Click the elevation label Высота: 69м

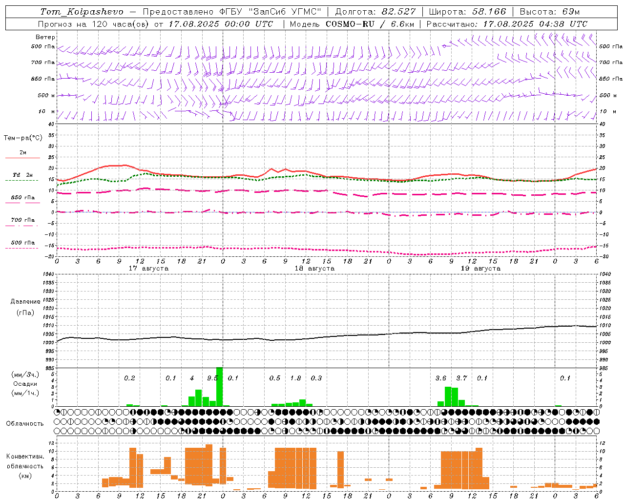pyautogui.click(x=550, y=12)
